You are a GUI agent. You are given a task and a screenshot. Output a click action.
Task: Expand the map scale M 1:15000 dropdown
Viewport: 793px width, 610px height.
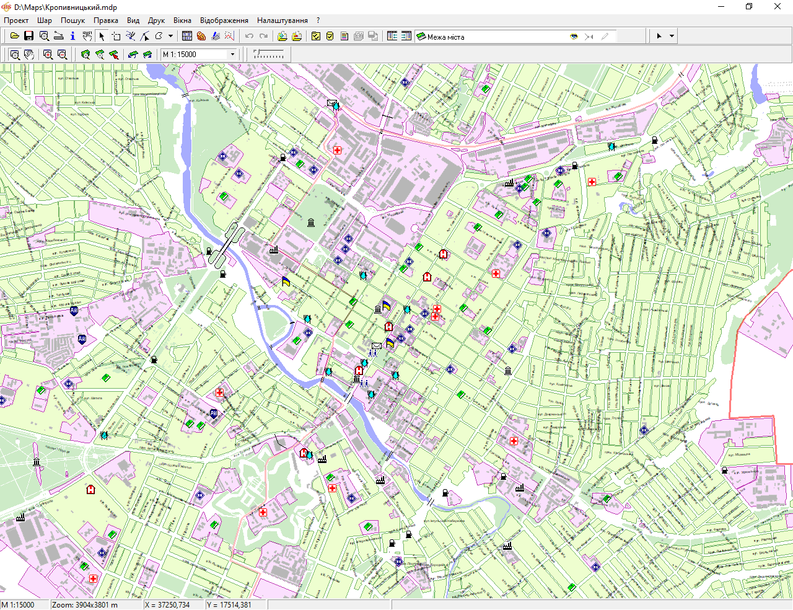coord(233,55)
